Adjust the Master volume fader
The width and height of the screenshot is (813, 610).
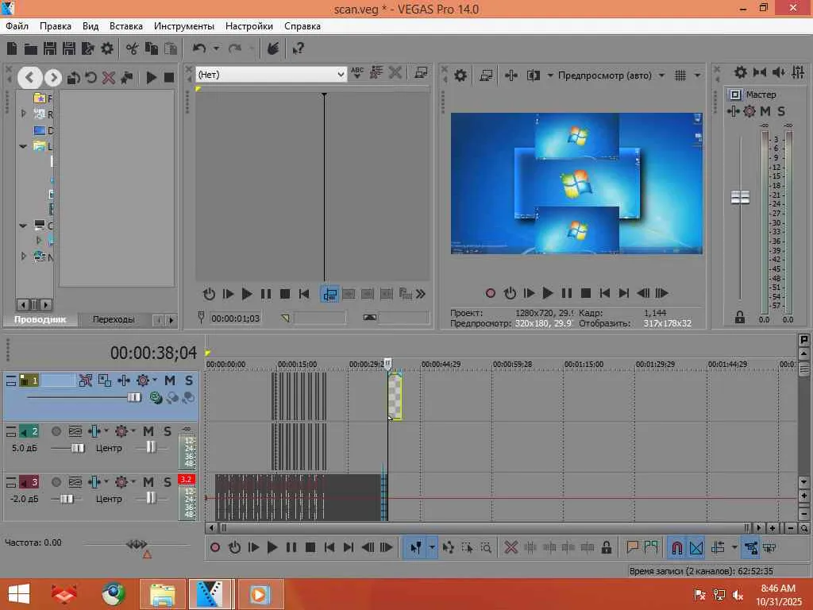[741, 198]
